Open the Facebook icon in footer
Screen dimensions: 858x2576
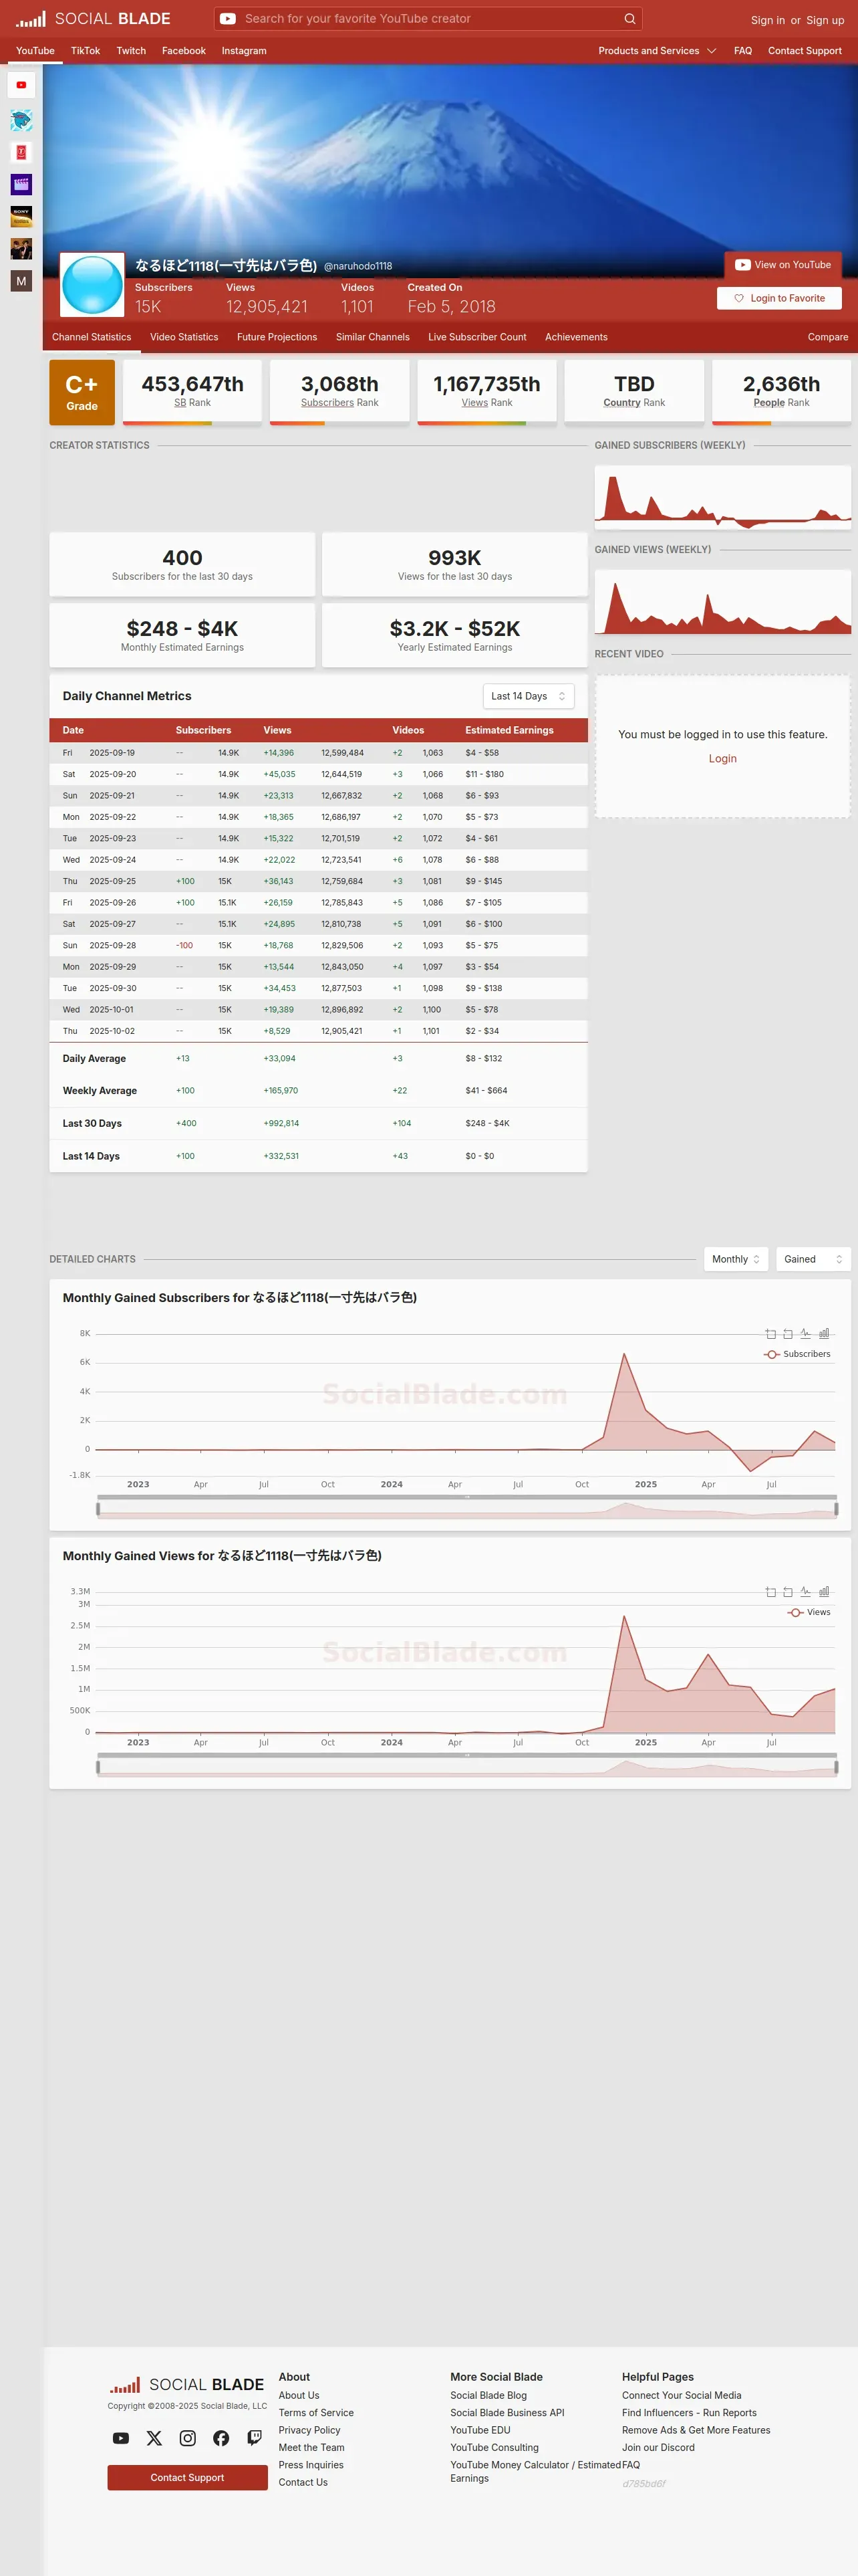pyautogui.click(x=221, y=2438)
